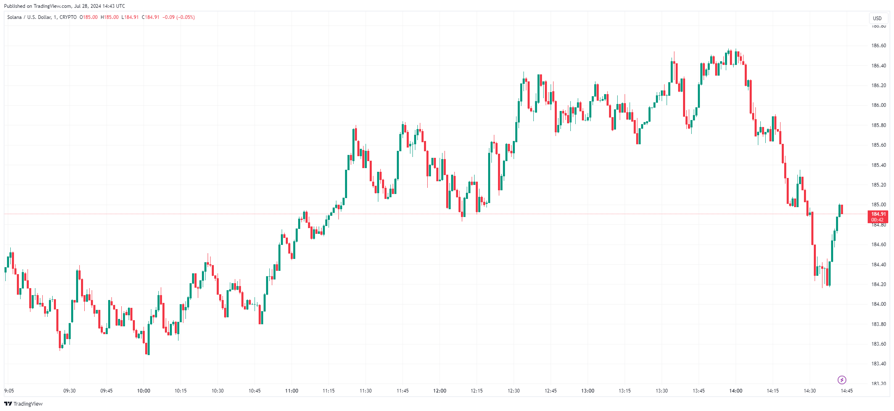Click the TradingView logo

pos(23,404)
